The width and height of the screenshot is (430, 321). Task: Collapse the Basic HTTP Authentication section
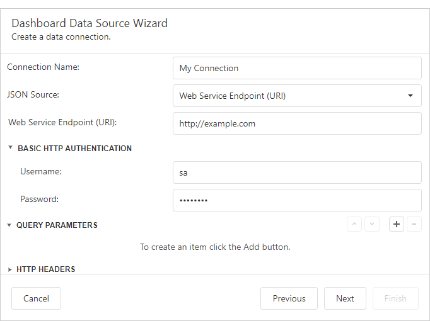click(11, 149)
